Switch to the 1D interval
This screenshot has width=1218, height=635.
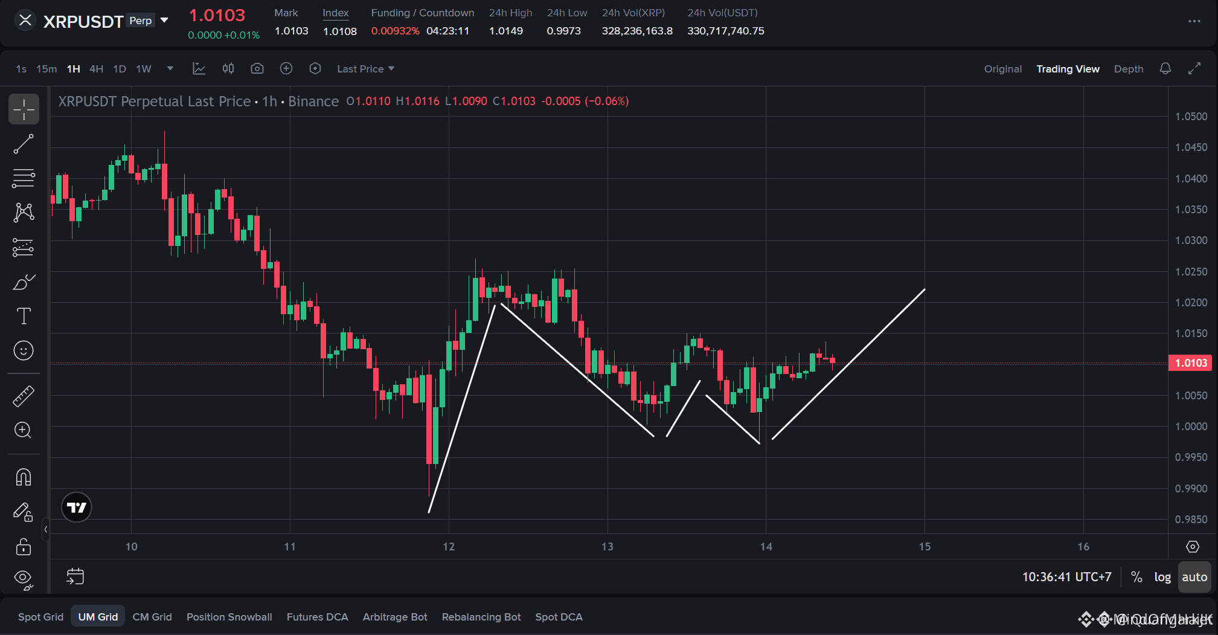(120, 69)
